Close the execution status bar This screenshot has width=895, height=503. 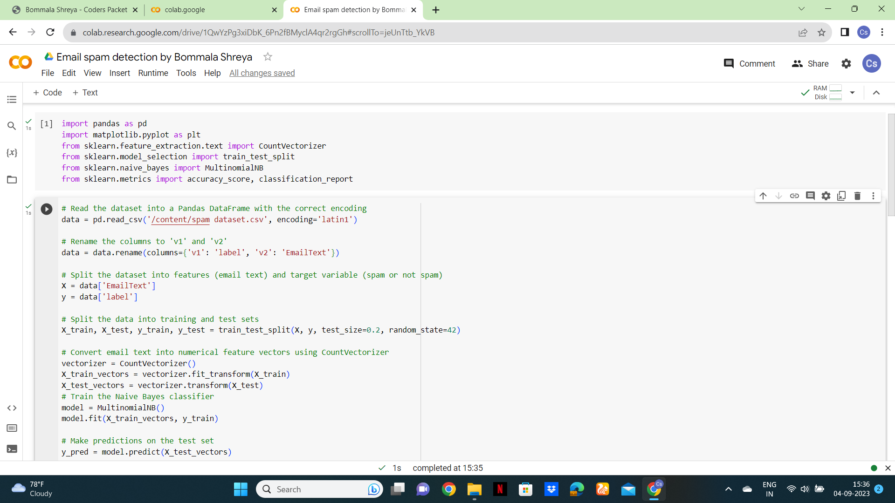pos(888,468)
